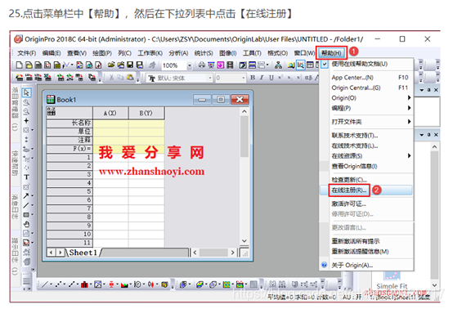Click the Area plot icon

coord(124,284)
